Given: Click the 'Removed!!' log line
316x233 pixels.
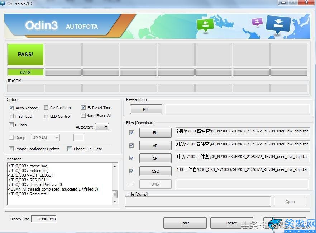Looking at the screenshot, I should point(28,194).
